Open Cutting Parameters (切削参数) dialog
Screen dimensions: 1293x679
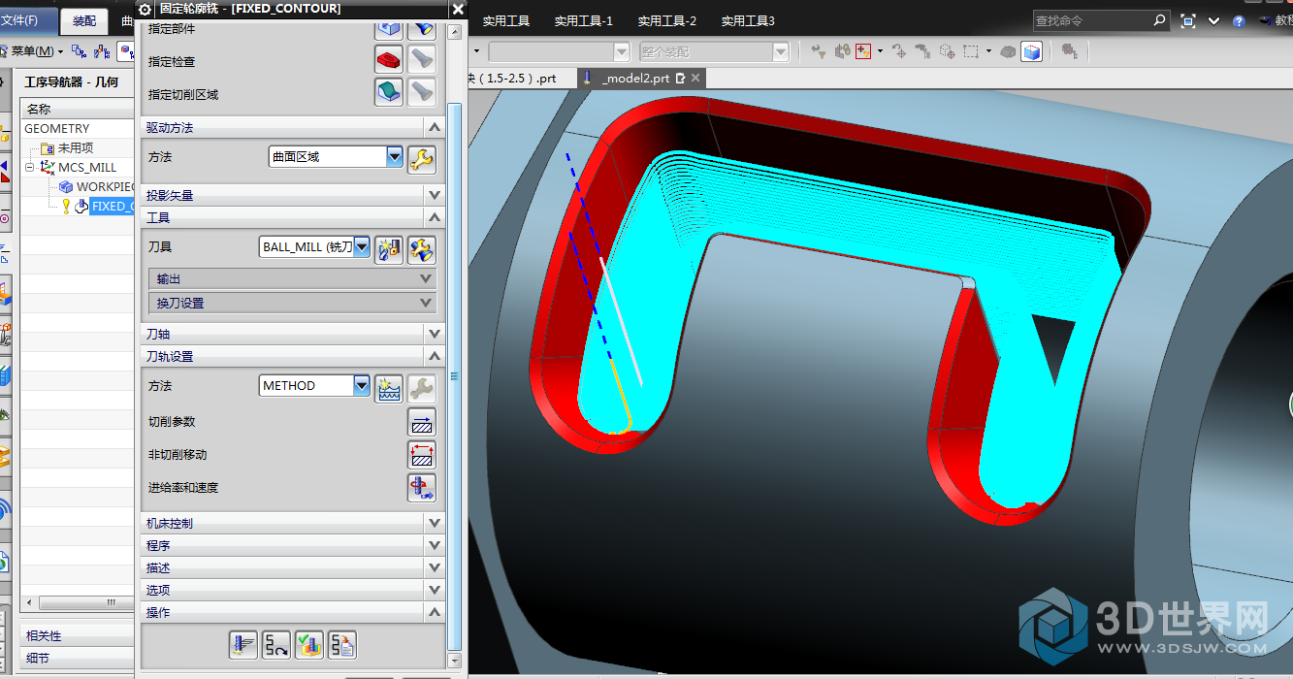click(x=422, y=422)
